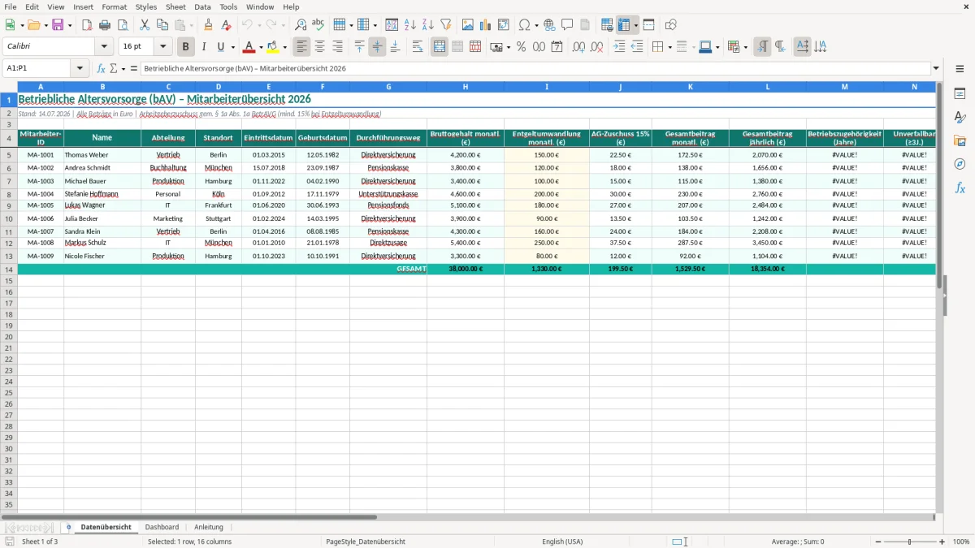Viewport: 975px width, 548px height.
Task: Insert a comment
Action: tap(567, 25)
